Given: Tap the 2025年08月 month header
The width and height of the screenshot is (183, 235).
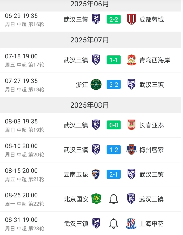Looking at the screenshot, I should 89,105.
